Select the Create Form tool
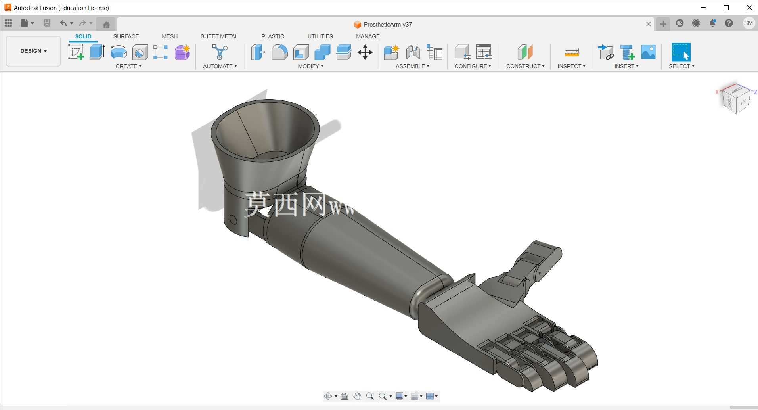758x410 pixels. tap(182, 52)
